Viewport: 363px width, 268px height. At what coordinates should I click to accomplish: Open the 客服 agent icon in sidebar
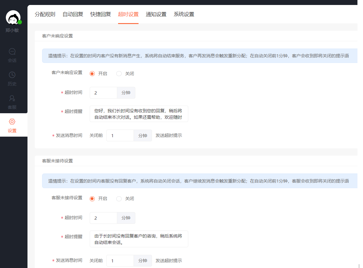coord(12,98)
